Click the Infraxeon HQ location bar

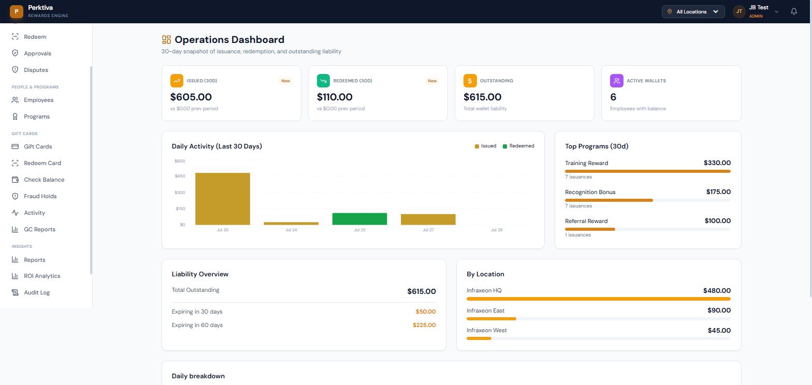pos(599,299)
